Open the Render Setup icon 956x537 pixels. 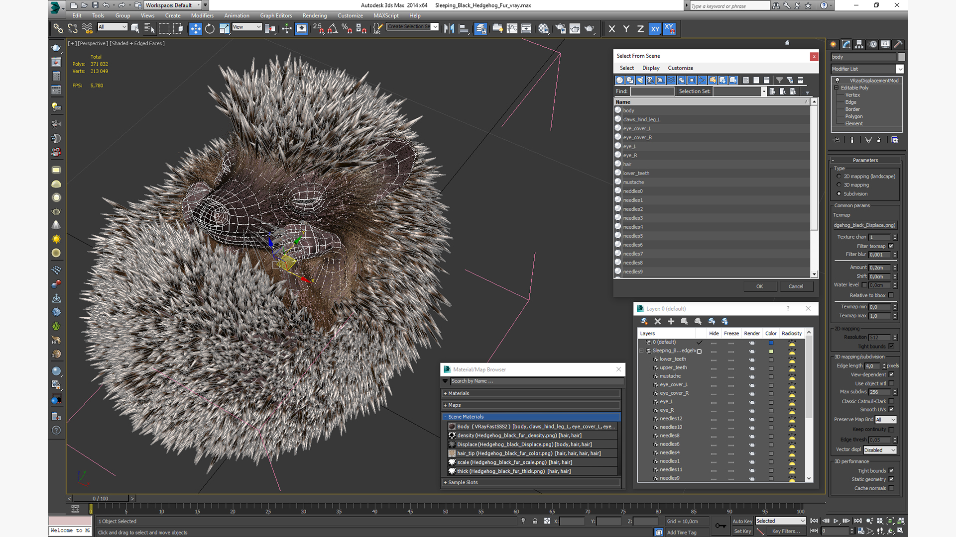(561, 29)
